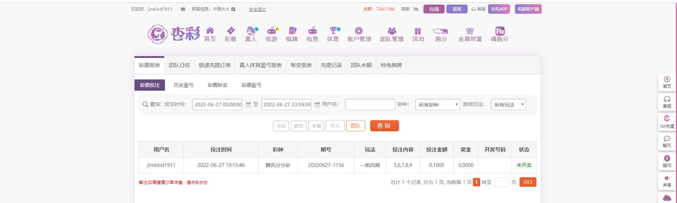Open the 跑分 navigation icon
This screenshot has height=203, width=677.
coord(440,31)
